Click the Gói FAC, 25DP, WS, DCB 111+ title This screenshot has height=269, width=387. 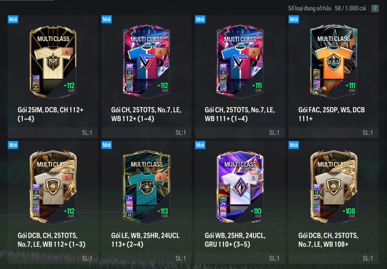[x=331, y=114]
